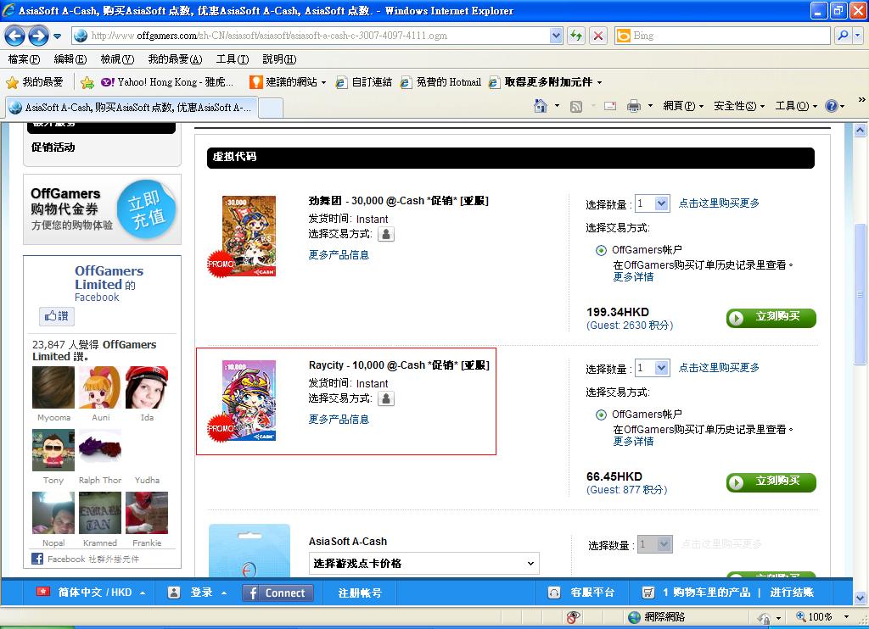Screen dimensions: 869x629
Task: Click the 客服平台 headset icon
Action: [553, 593]
